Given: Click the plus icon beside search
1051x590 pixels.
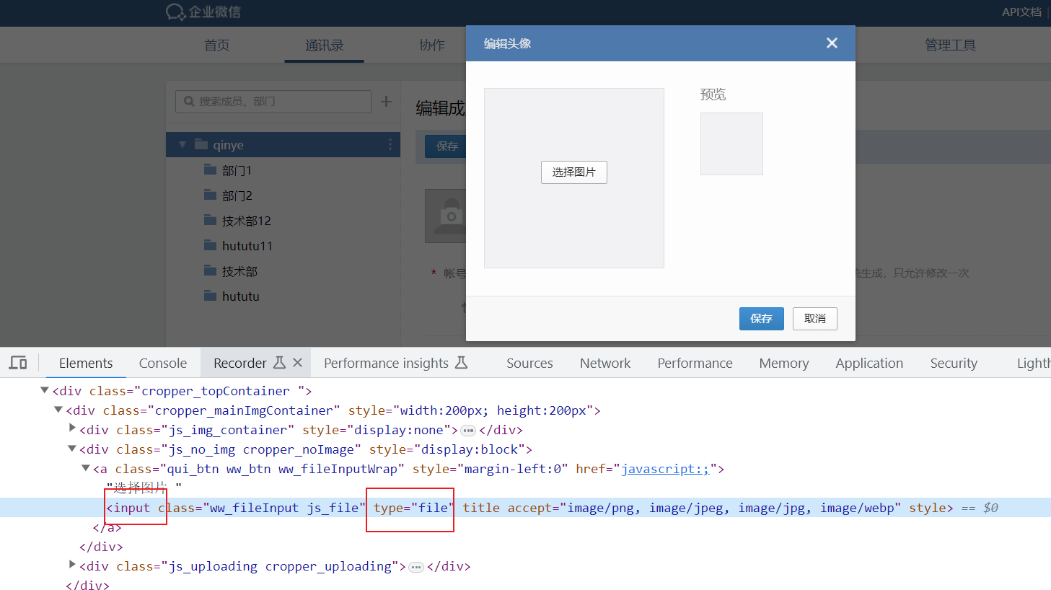Looking at the screenshot, I should point(387,102).
